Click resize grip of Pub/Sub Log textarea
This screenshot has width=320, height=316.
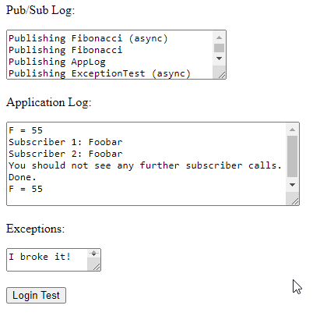(x=221, y=75)
